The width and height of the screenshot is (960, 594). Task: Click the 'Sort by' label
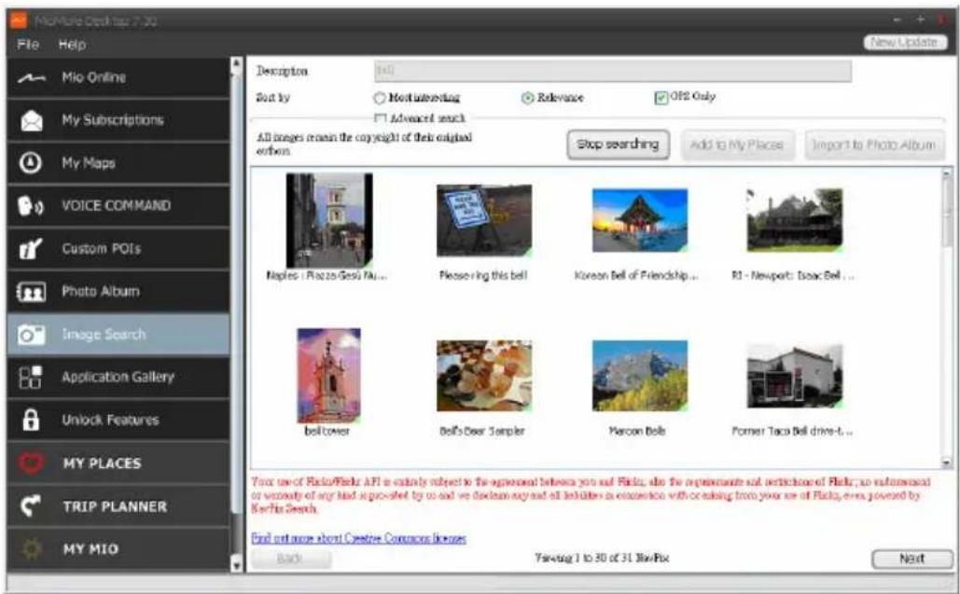pos(272,98)
